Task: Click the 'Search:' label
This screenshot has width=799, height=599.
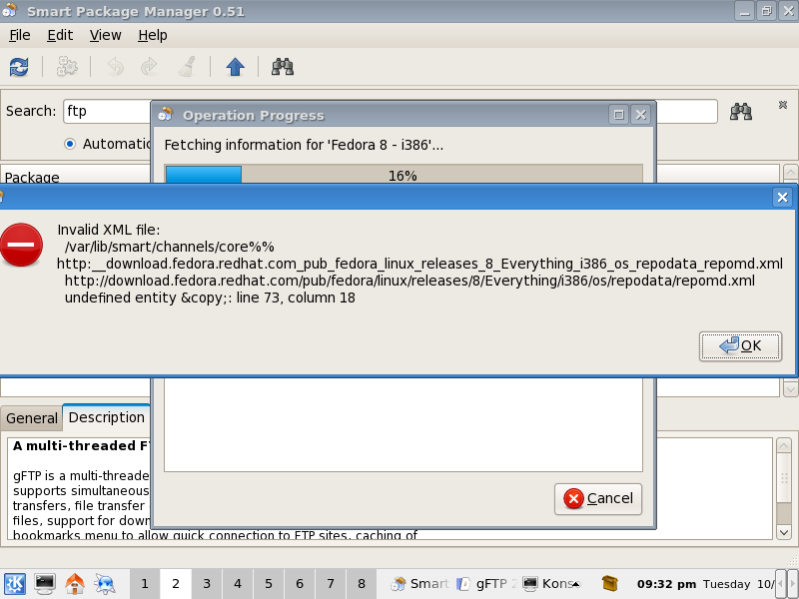Action: pyautogui.click(x=31, y=111)
